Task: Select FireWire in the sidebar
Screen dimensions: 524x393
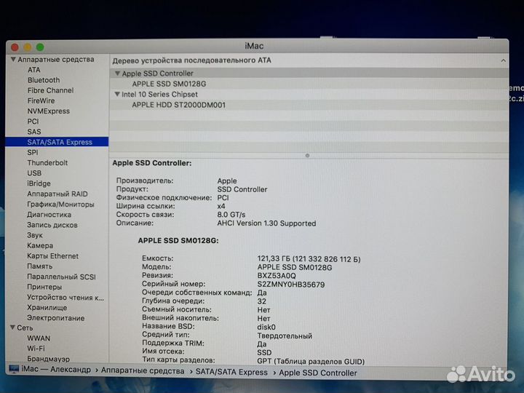Action: click(x=41, y=101)
